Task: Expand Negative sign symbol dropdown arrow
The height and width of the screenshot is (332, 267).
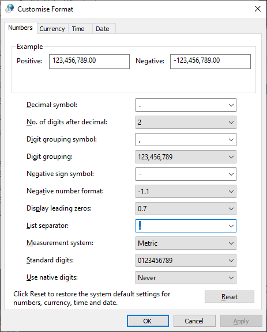Action: pos(231,174)
